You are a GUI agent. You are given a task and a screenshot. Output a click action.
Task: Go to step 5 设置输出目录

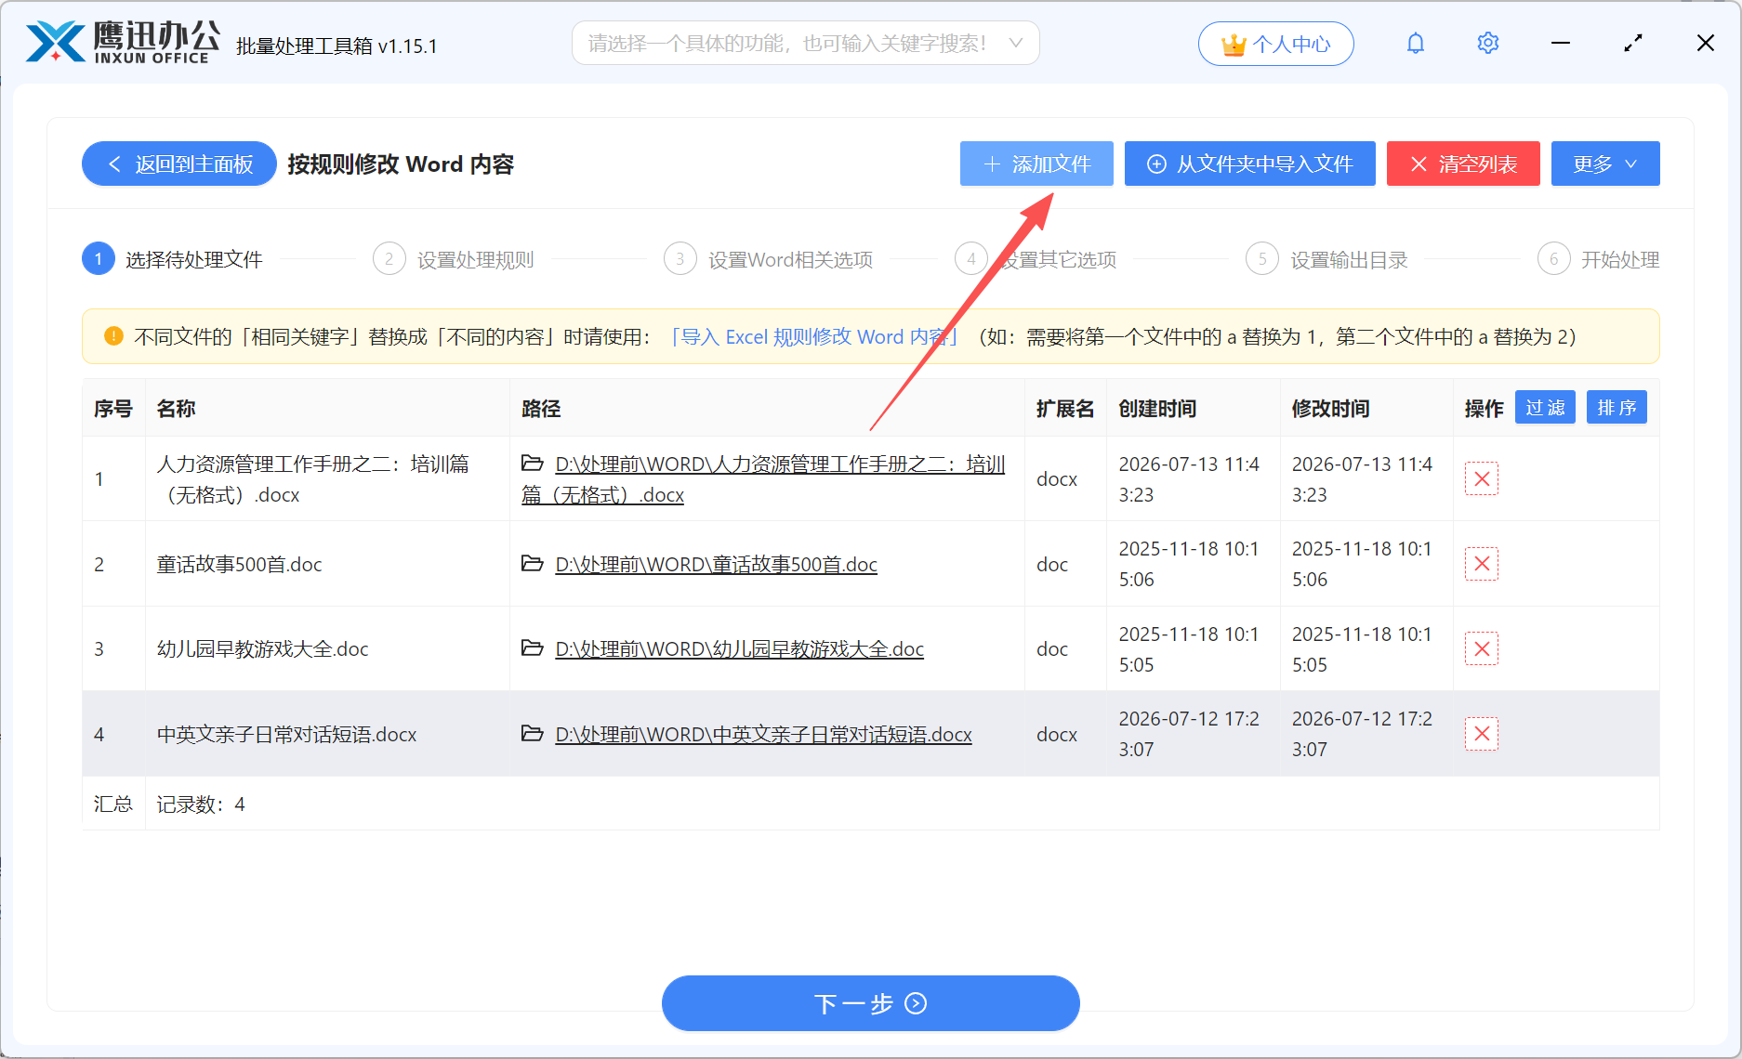pos(1327,259)
